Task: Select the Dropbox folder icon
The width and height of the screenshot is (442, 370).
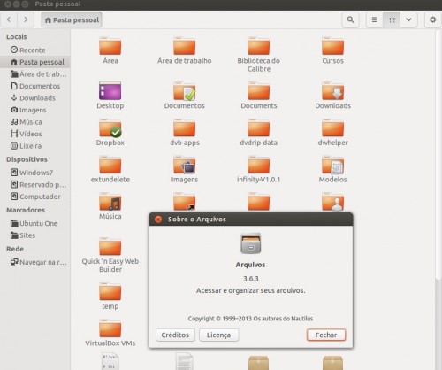Action: tap(110, 128)
